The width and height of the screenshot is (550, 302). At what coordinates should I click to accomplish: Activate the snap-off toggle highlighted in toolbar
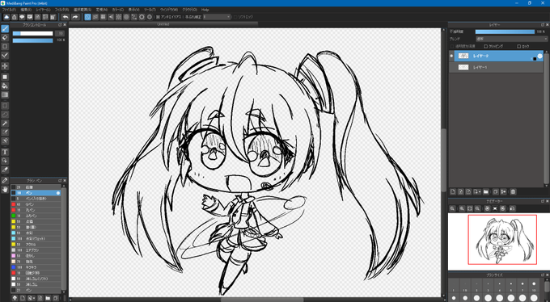click(87, 17)
